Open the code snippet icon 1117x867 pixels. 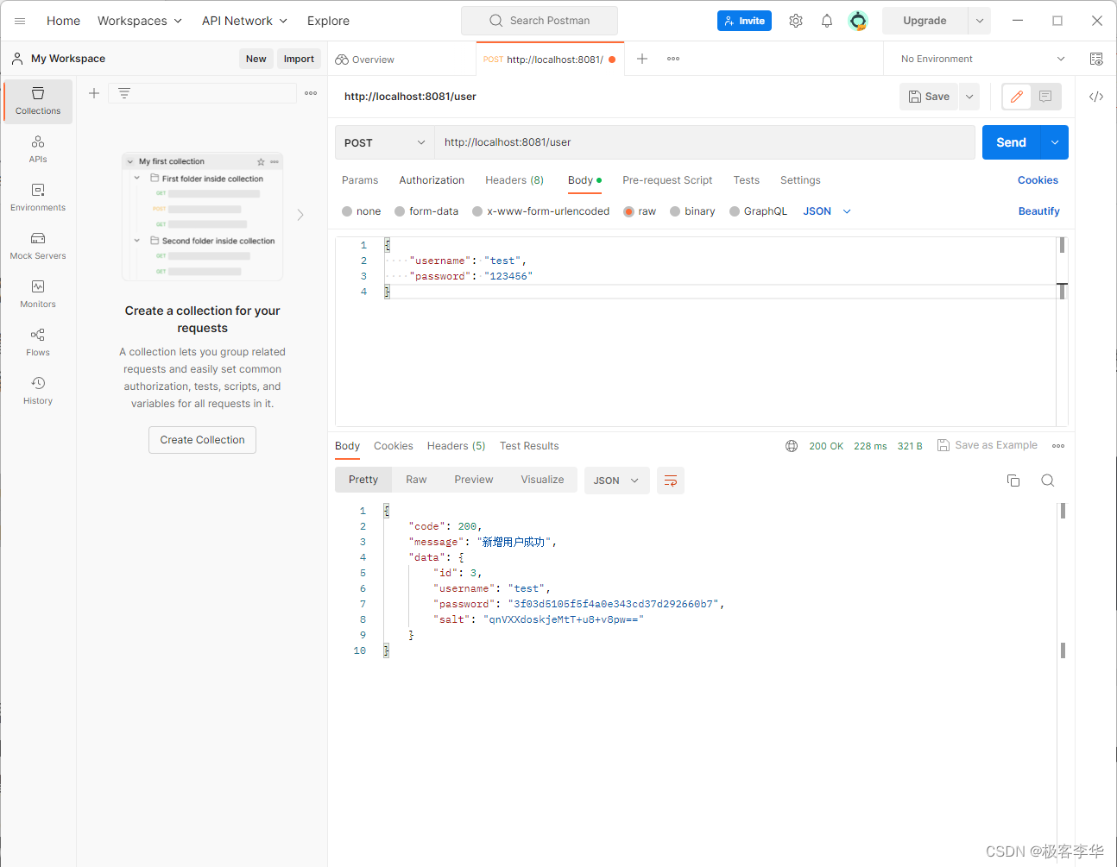click(x=1096, y=97)
